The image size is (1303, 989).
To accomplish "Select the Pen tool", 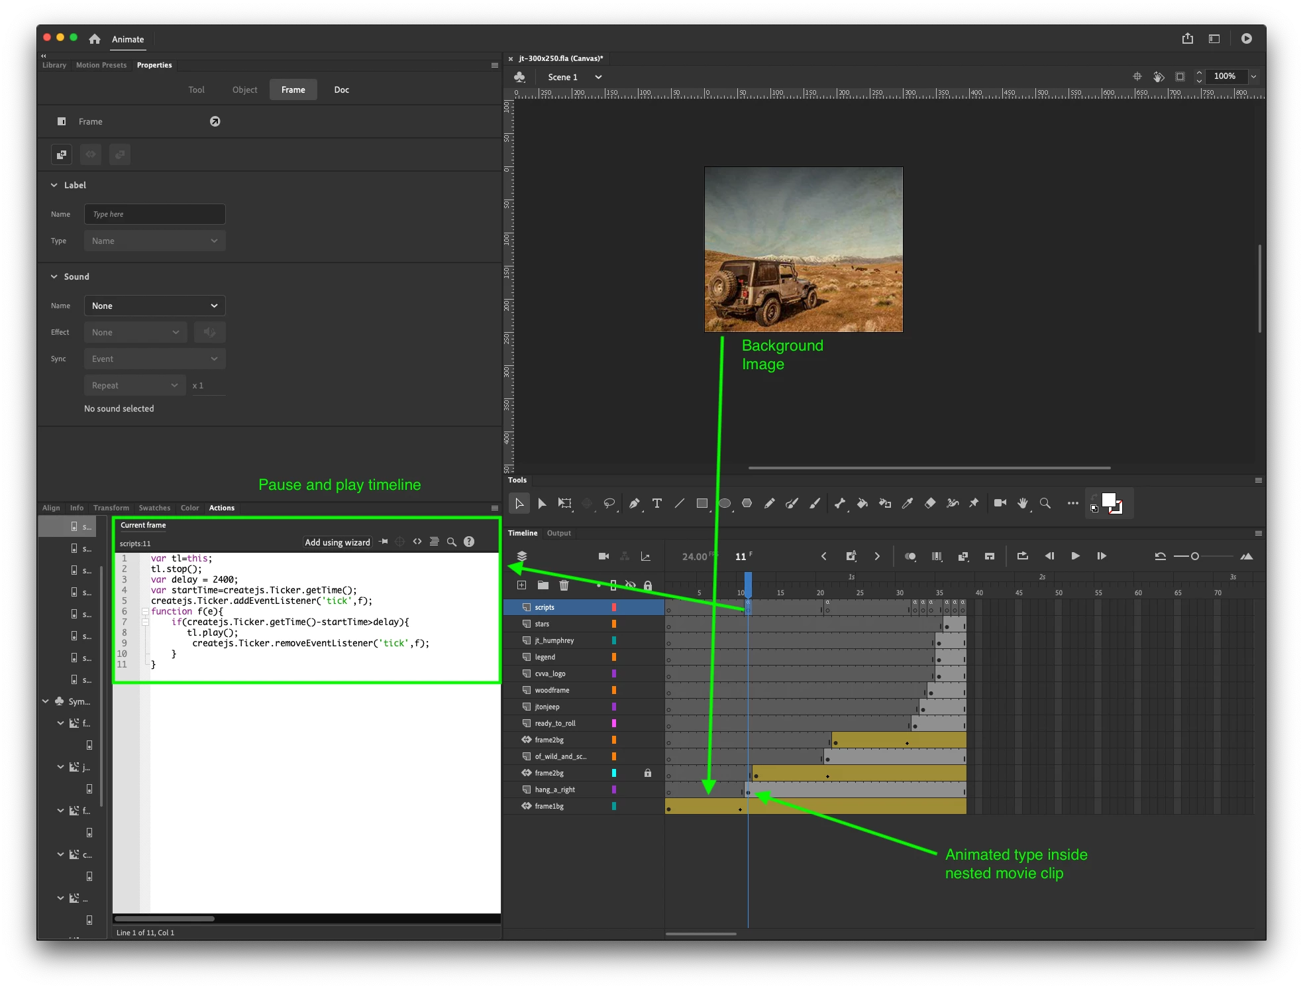I will tap(635, 504).
